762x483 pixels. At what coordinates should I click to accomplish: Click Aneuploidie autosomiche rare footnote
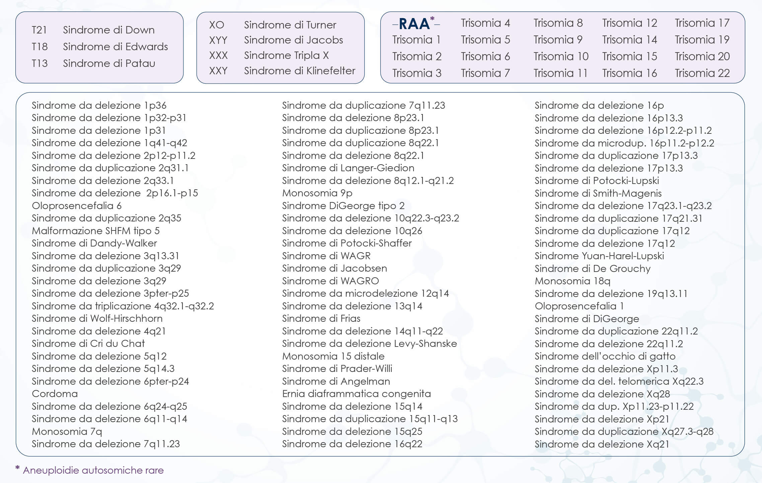tap(93, 470)
